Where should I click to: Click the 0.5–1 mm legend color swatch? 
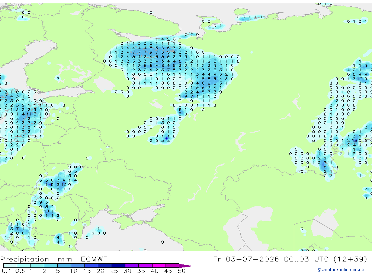(x=24, y=266)
